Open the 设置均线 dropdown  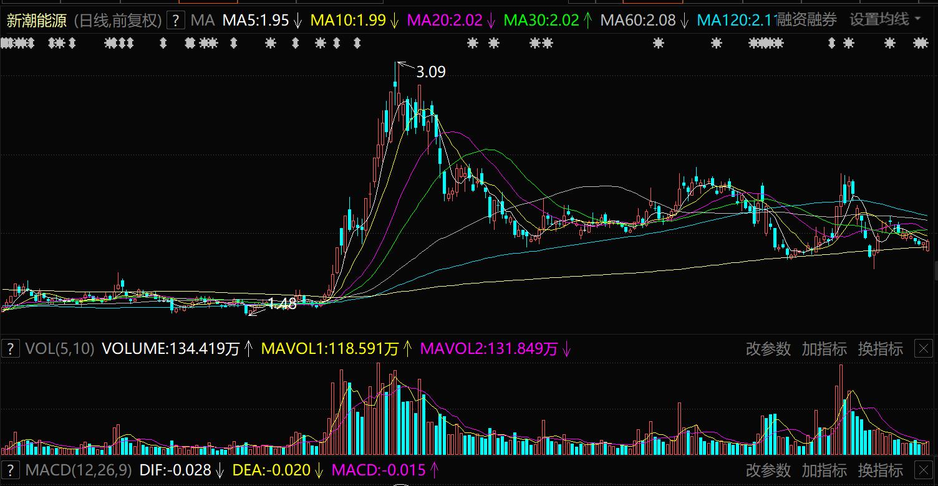pos(885,20)
